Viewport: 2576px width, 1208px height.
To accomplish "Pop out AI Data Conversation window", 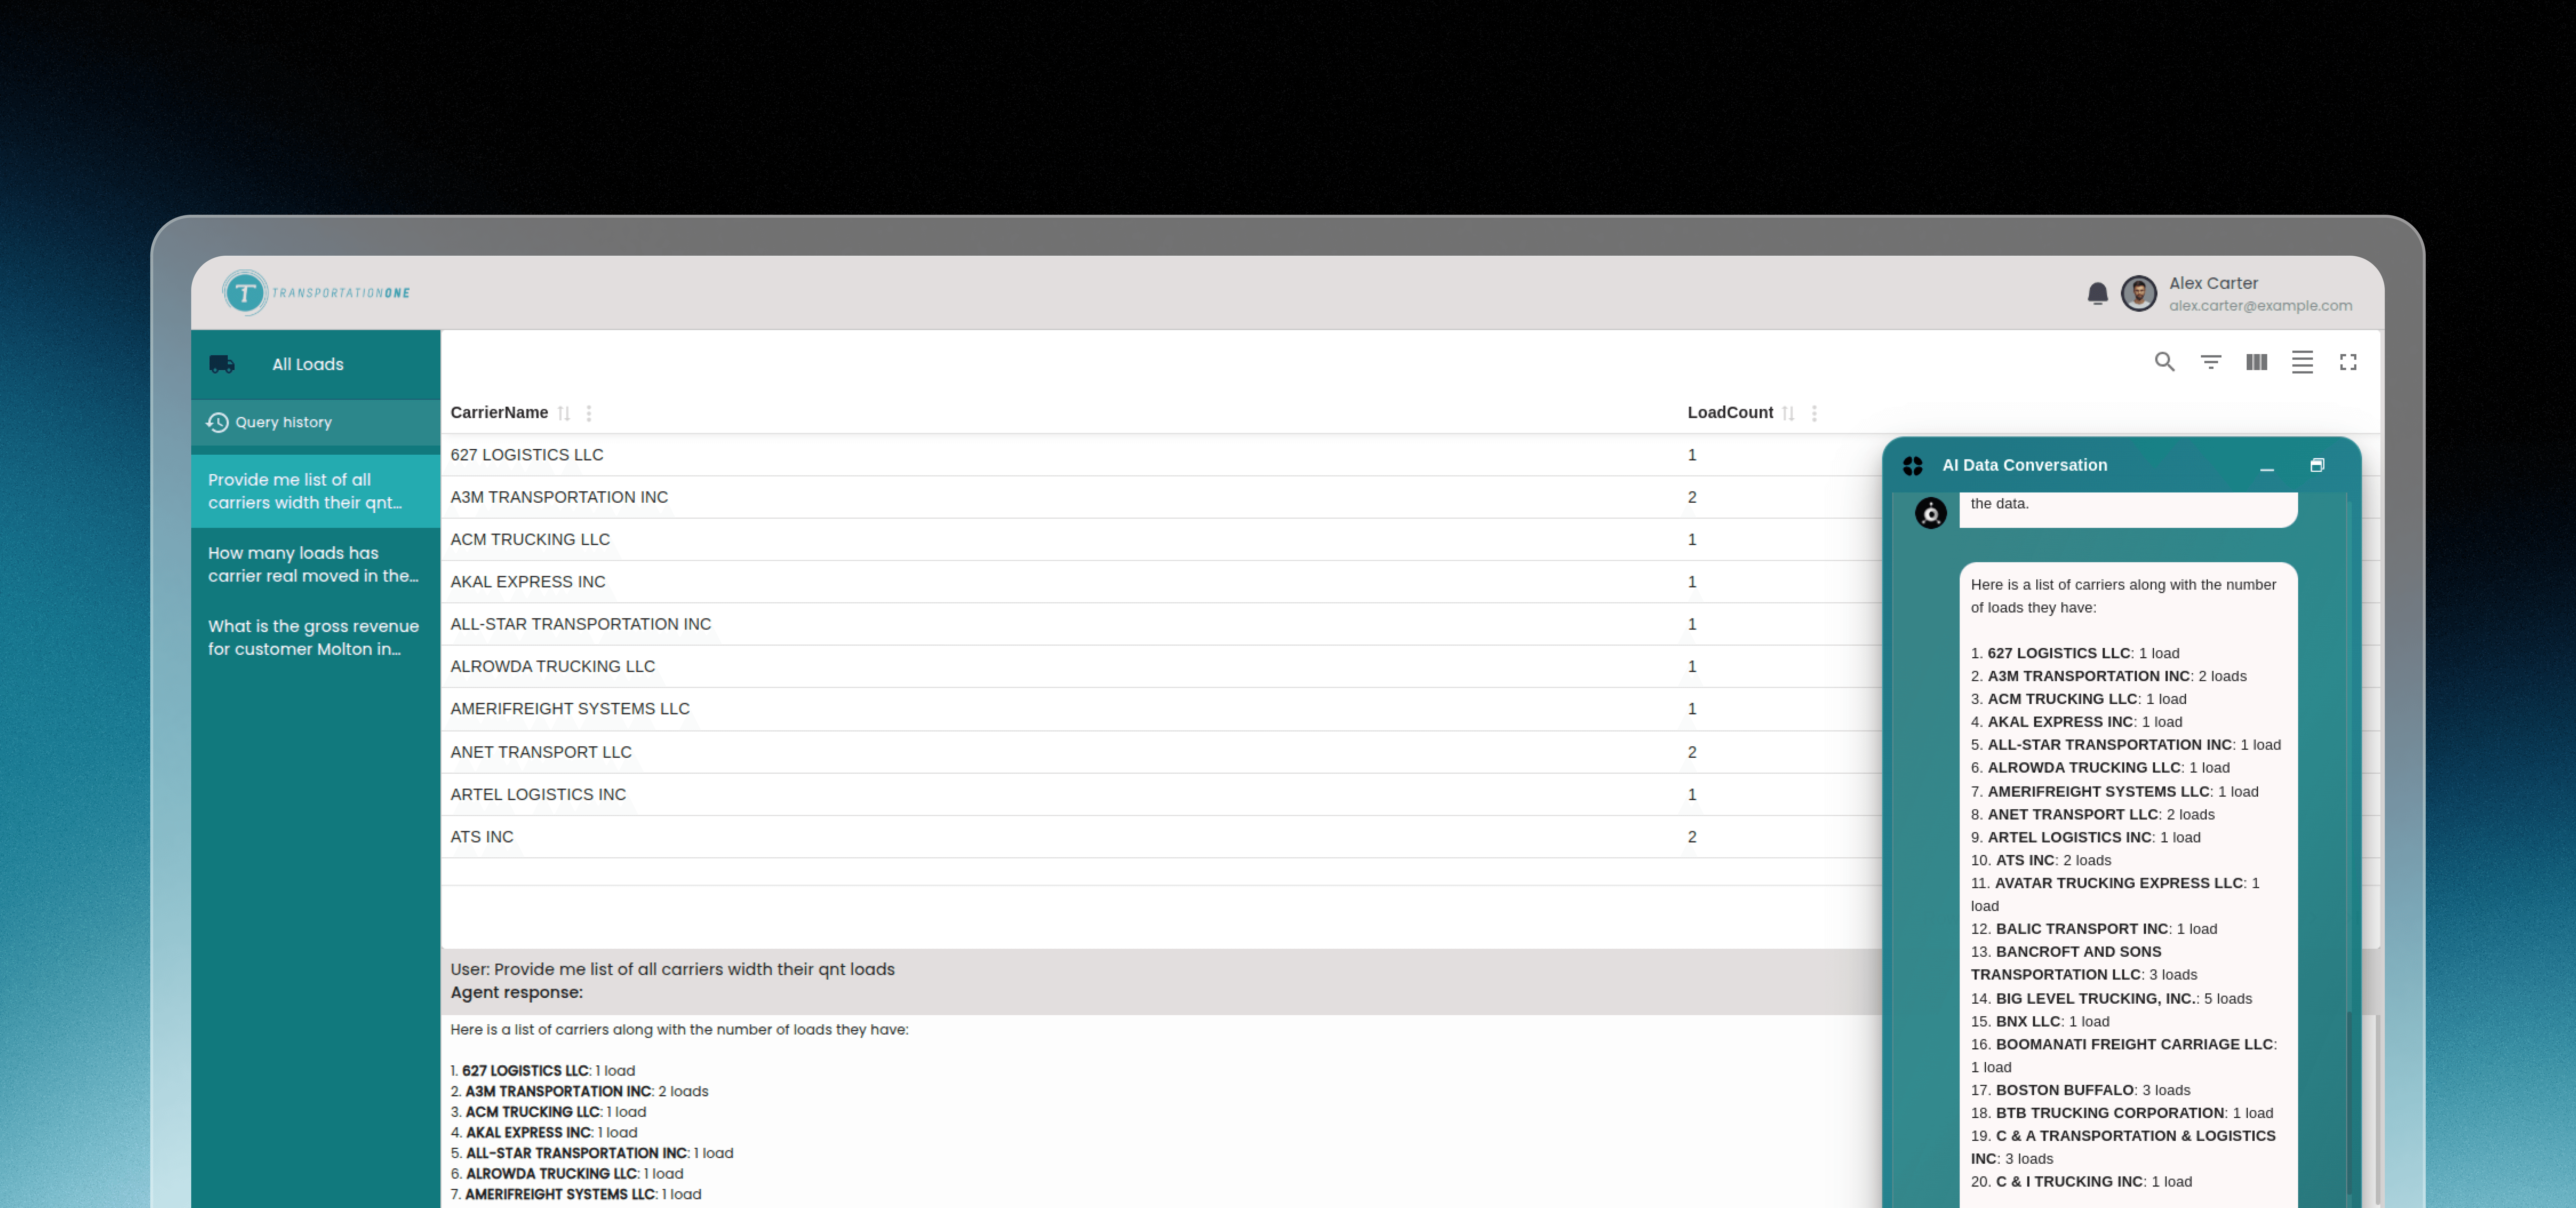I will pos(2317,465).
